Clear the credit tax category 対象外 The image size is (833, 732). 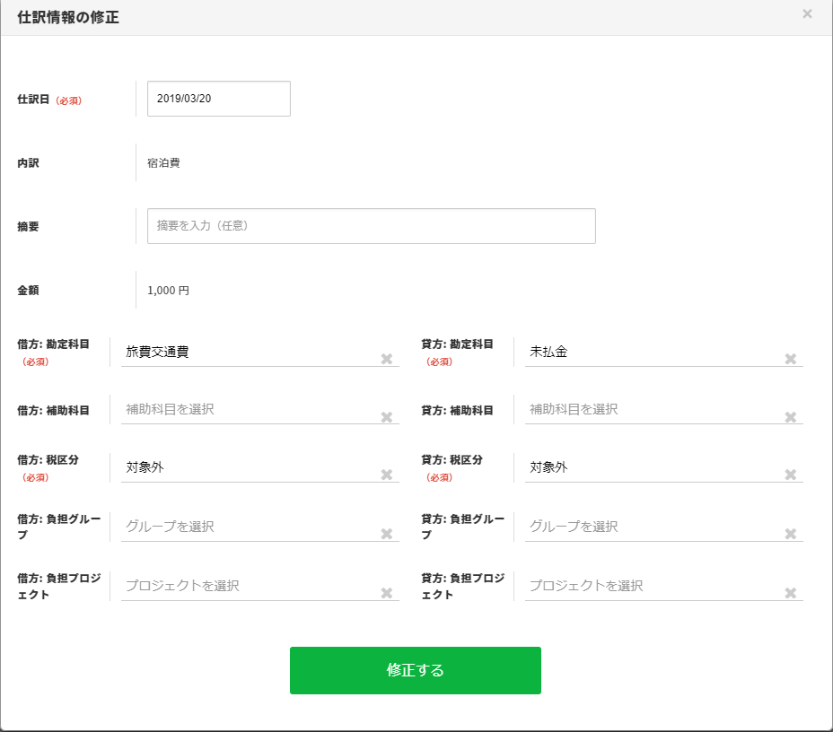pyautogui.click(x=791, y=475)
